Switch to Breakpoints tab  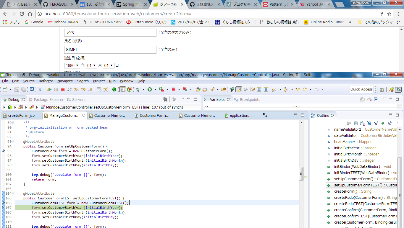[x=247, y=99]
